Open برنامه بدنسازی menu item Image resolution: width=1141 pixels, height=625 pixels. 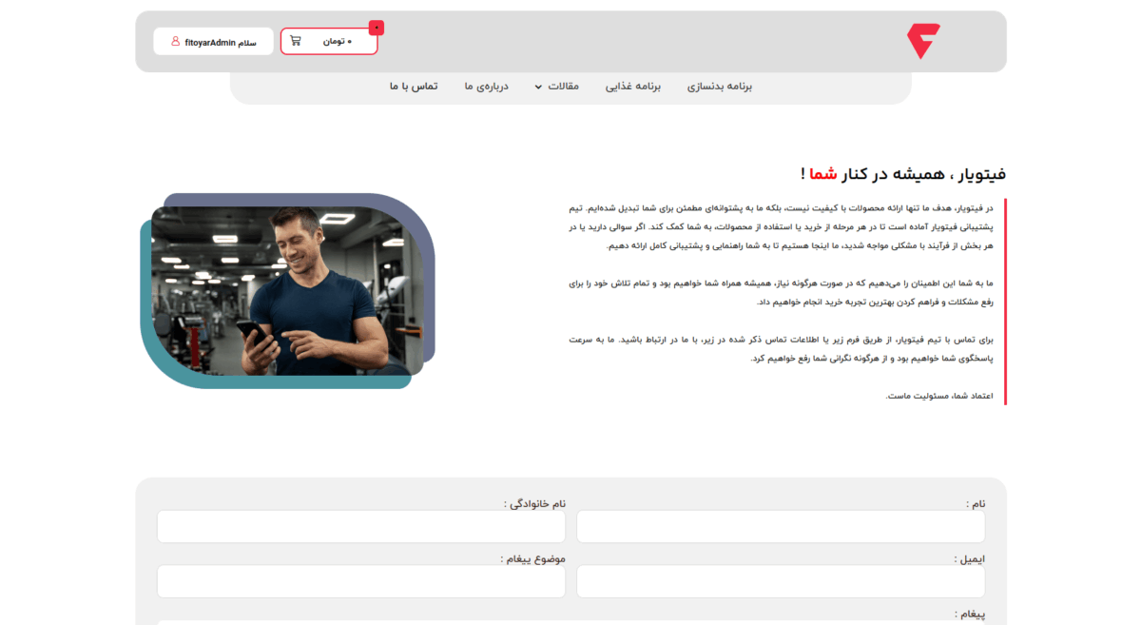coord(720,87)
